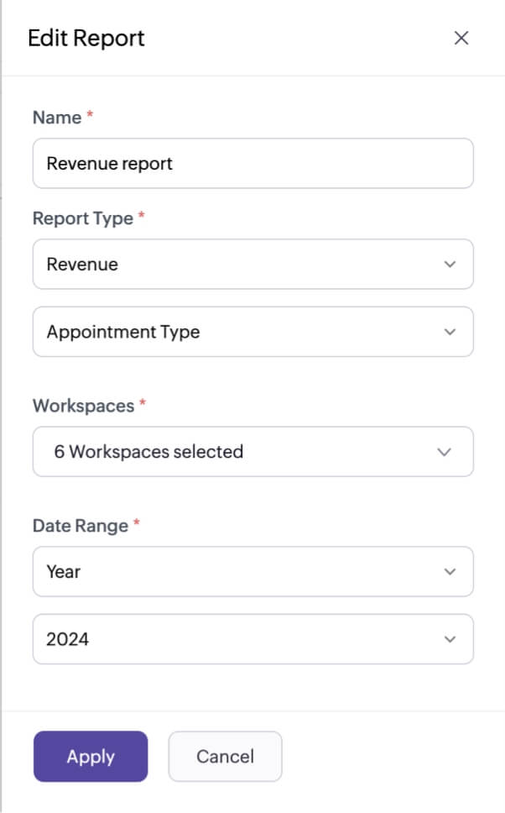Screen dimensions: 505x813
Task: Click the Workspaces label
Action: tap(83, 406)
